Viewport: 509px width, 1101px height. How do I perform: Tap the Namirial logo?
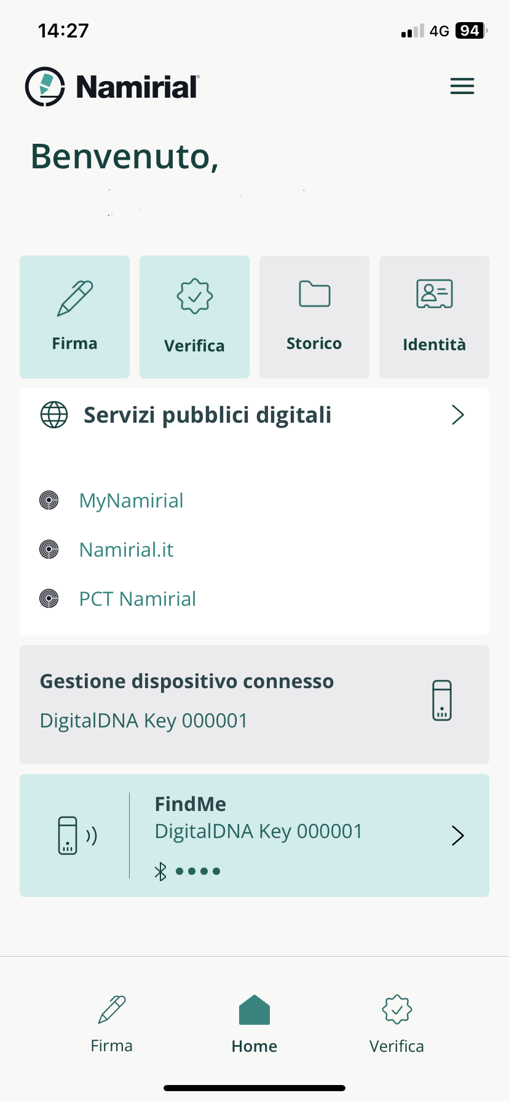[112, 87]
